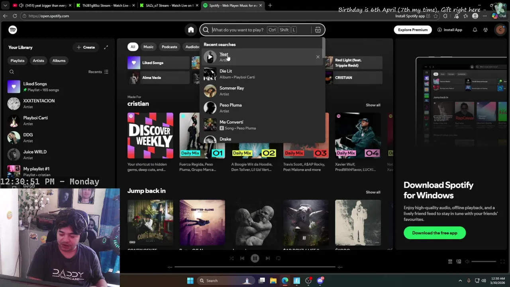This screenshot has width=510, height=287.
Task: Open Sommer Ray recent search
Action: [x=263, y=91]
